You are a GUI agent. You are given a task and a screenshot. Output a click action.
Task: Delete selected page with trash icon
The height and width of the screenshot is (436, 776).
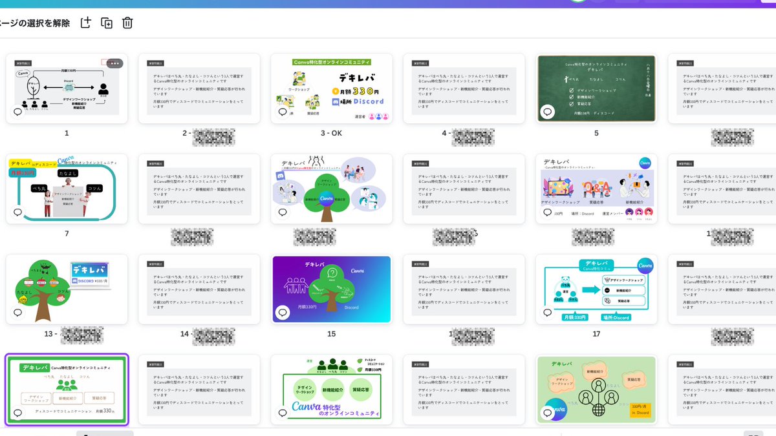pos(127,23)
